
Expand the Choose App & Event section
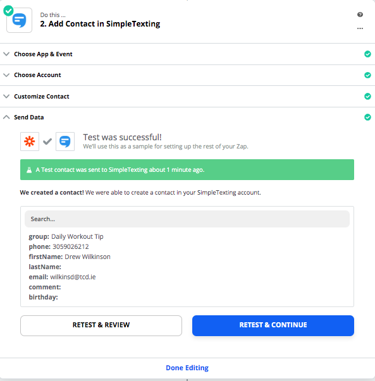187,54
